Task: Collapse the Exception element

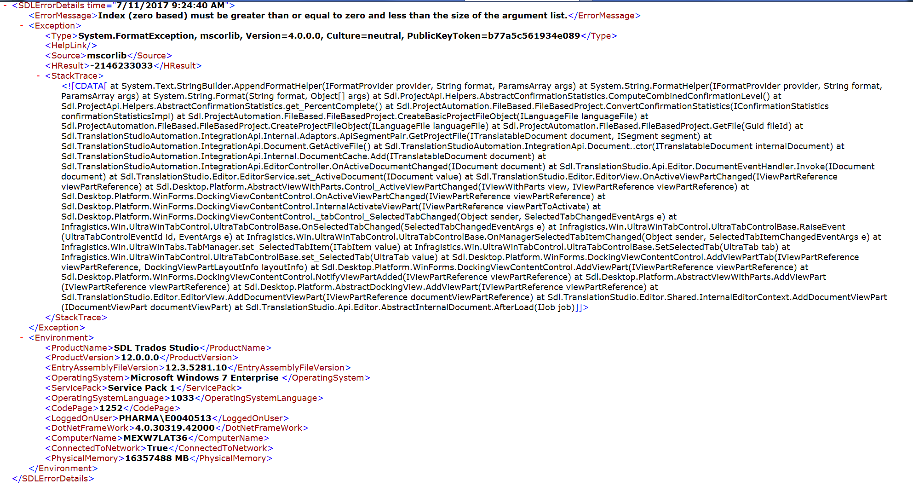Action: [22, 26]
